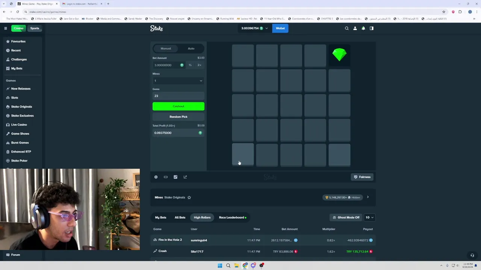Image resolution: width=481 pixels, height=270 pixels.
Task: Click the Random Pick button
Action: pyautogui.click(x=178, y=117)
